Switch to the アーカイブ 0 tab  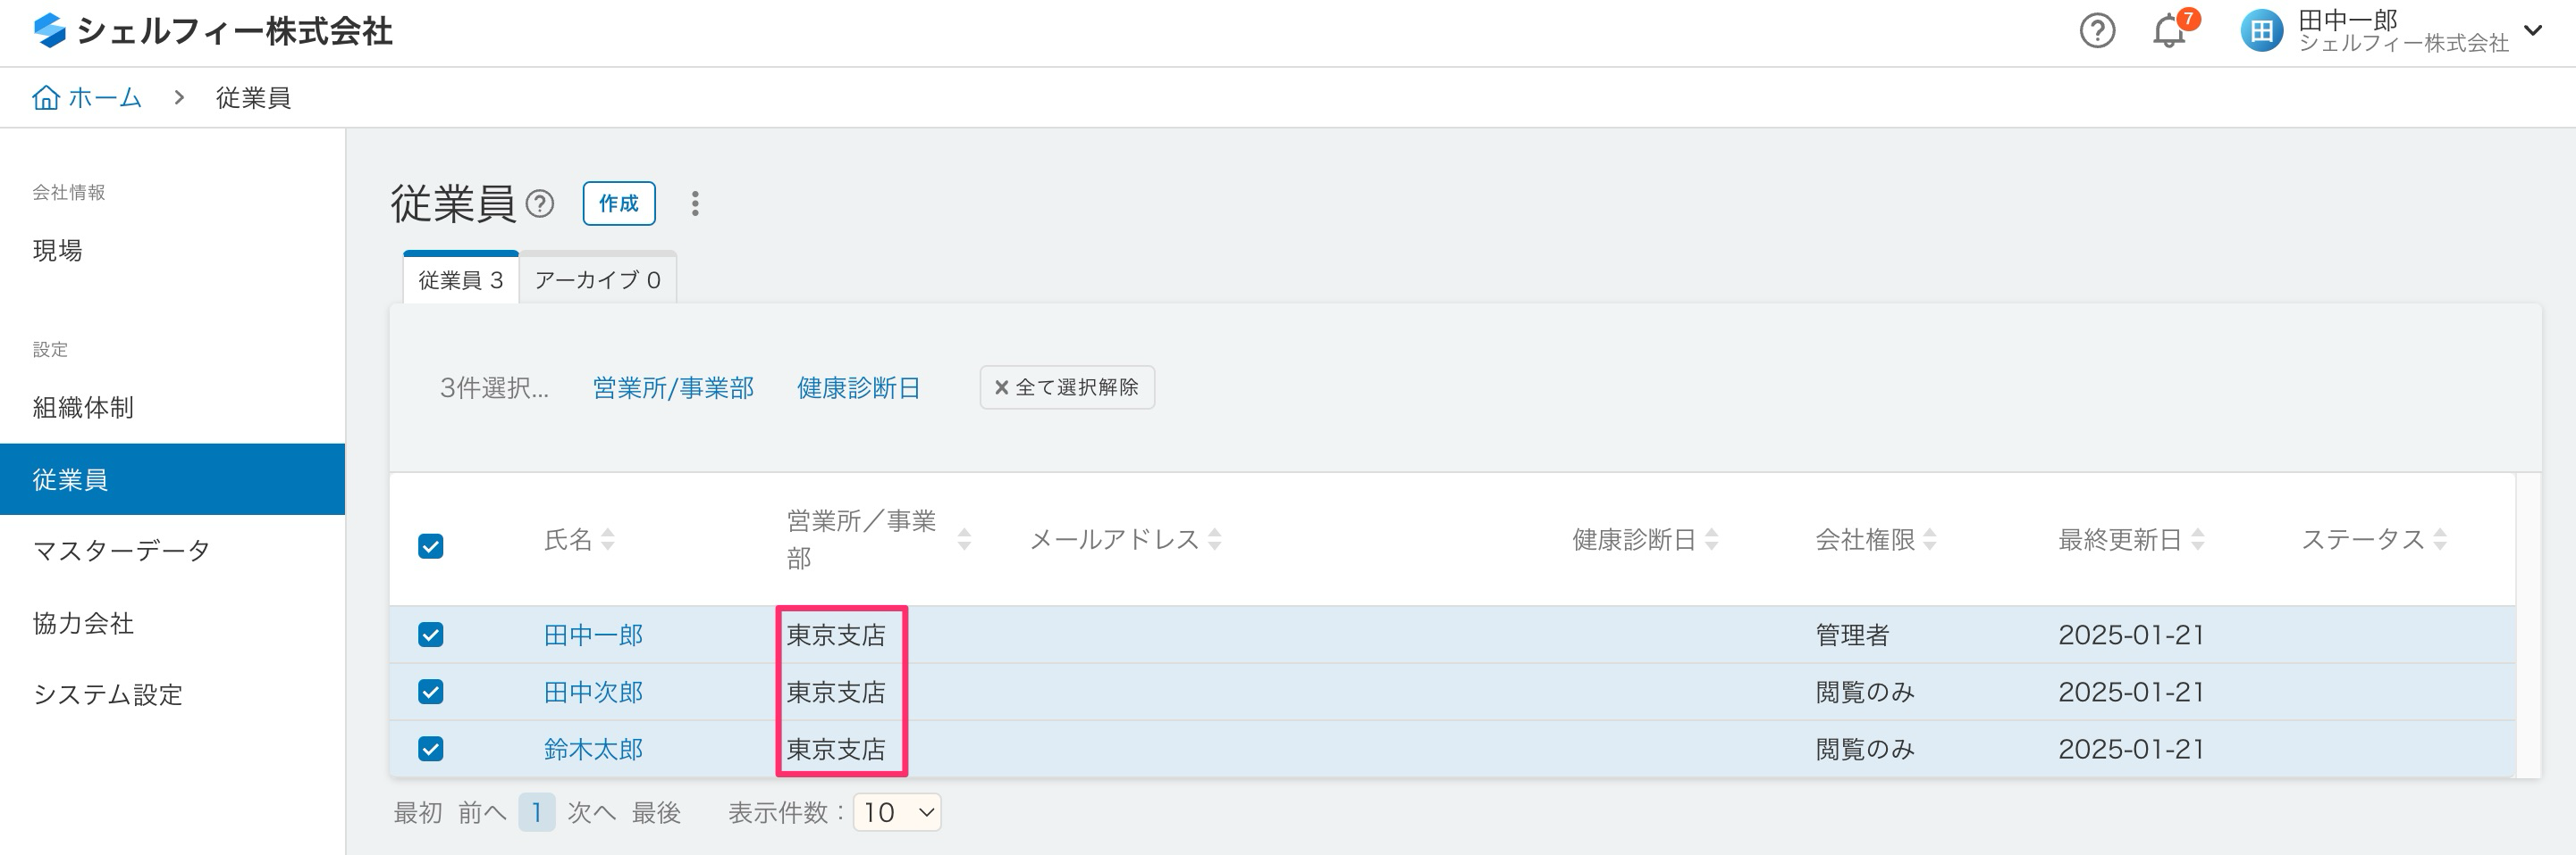click(597, 279)
